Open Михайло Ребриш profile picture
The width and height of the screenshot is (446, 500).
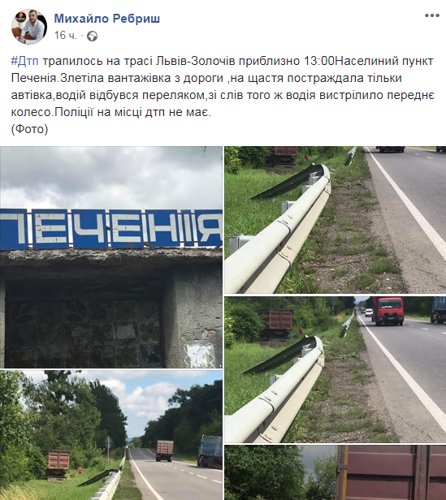[x=29, y=27]
